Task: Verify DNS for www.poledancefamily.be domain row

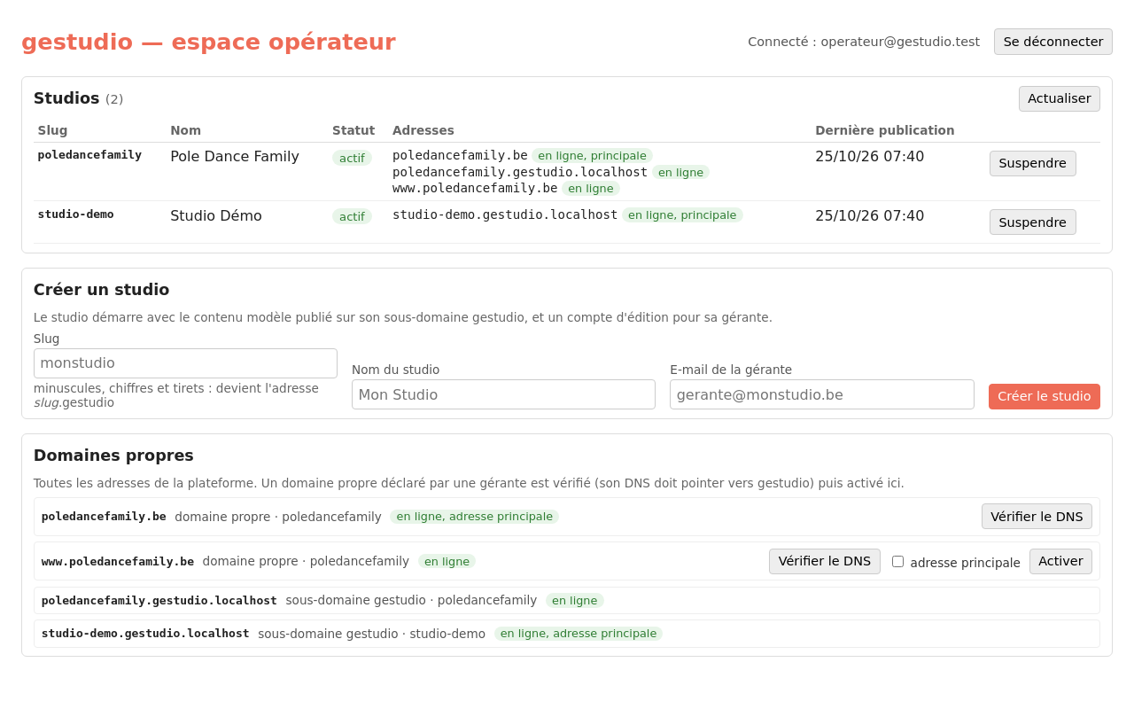Action: pos(824,561)
